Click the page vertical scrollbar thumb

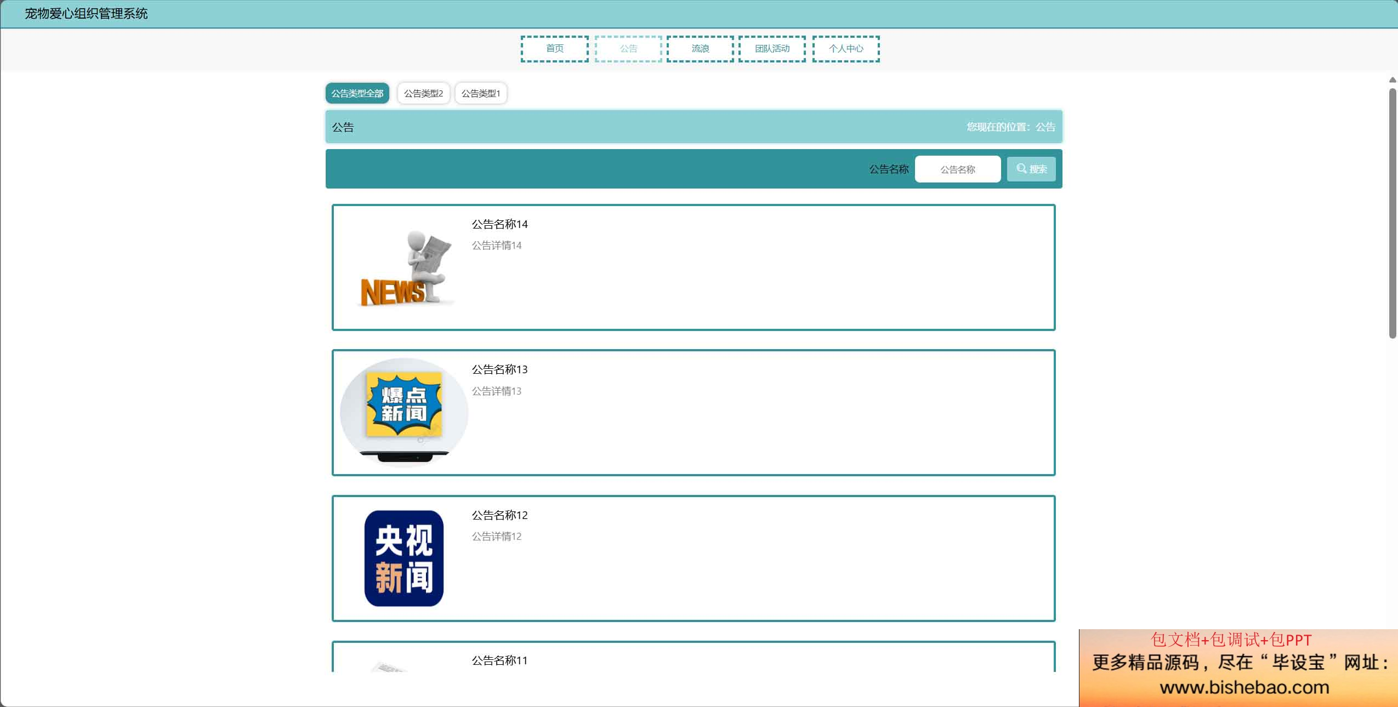1393,214
